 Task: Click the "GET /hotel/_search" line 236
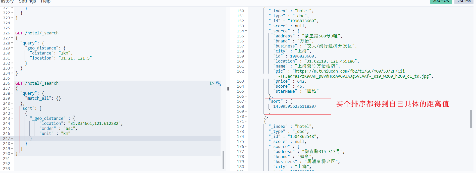coord(37,83)
